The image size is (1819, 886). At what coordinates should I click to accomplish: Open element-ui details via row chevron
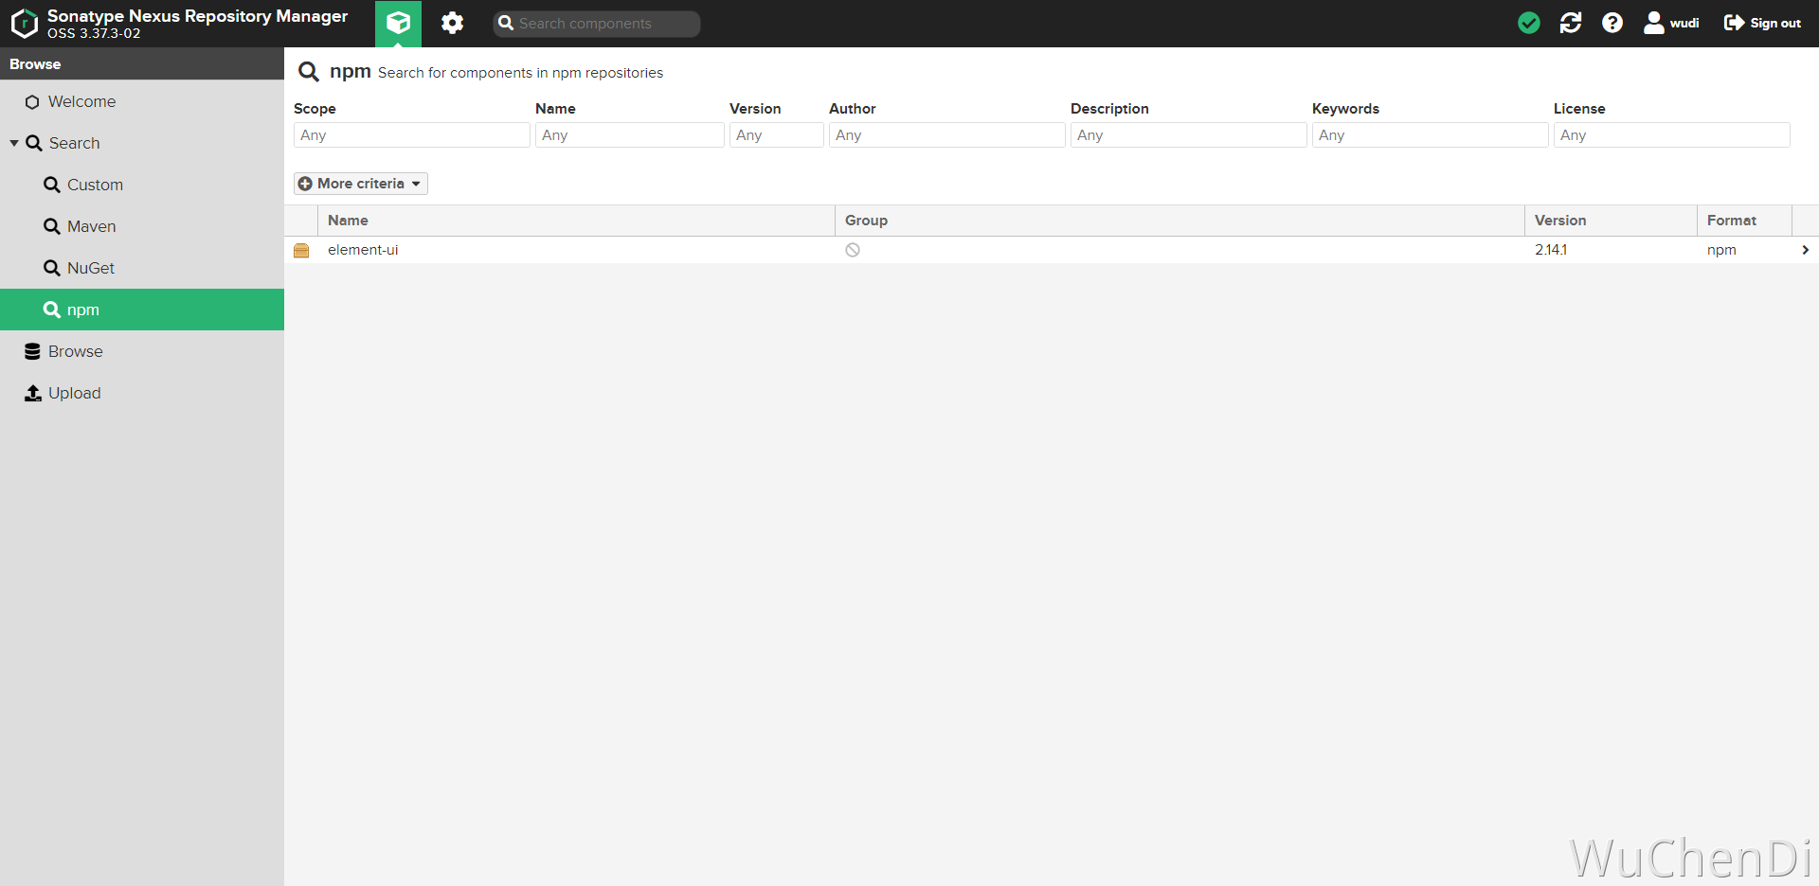point(1805,250)
